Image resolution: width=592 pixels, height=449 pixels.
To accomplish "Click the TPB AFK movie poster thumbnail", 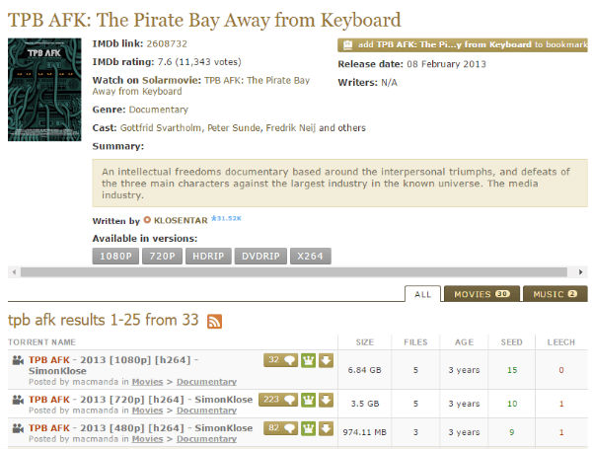I will (x=45, y=90).
